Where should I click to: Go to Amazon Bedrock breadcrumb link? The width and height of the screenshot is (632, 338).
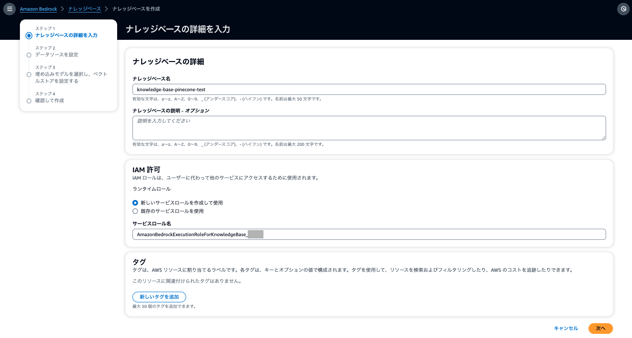point(38,9)
